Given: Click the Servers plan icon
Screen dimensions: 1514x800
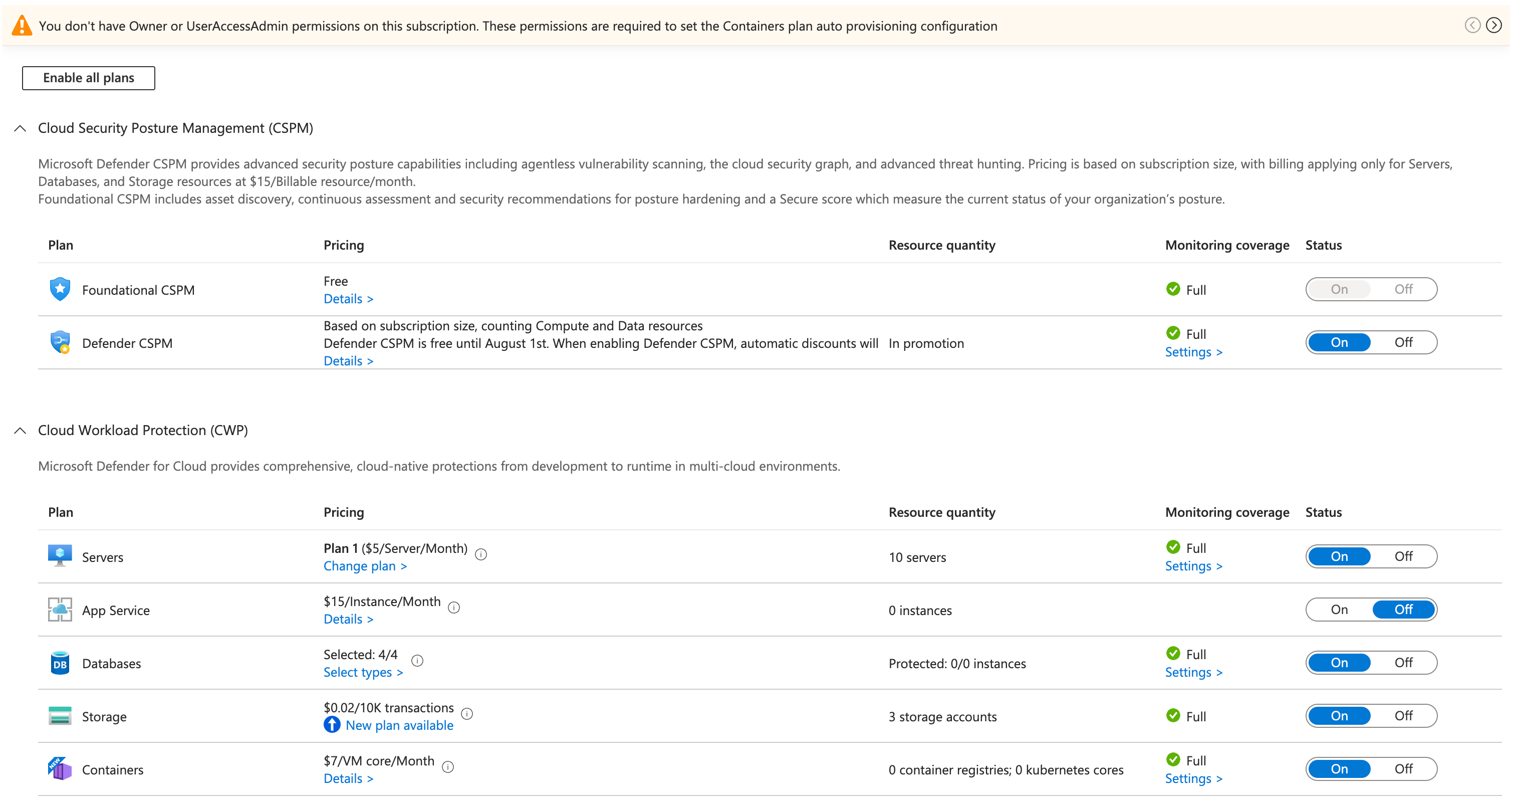Looking at the screenshot, I should tap(60, 556).
